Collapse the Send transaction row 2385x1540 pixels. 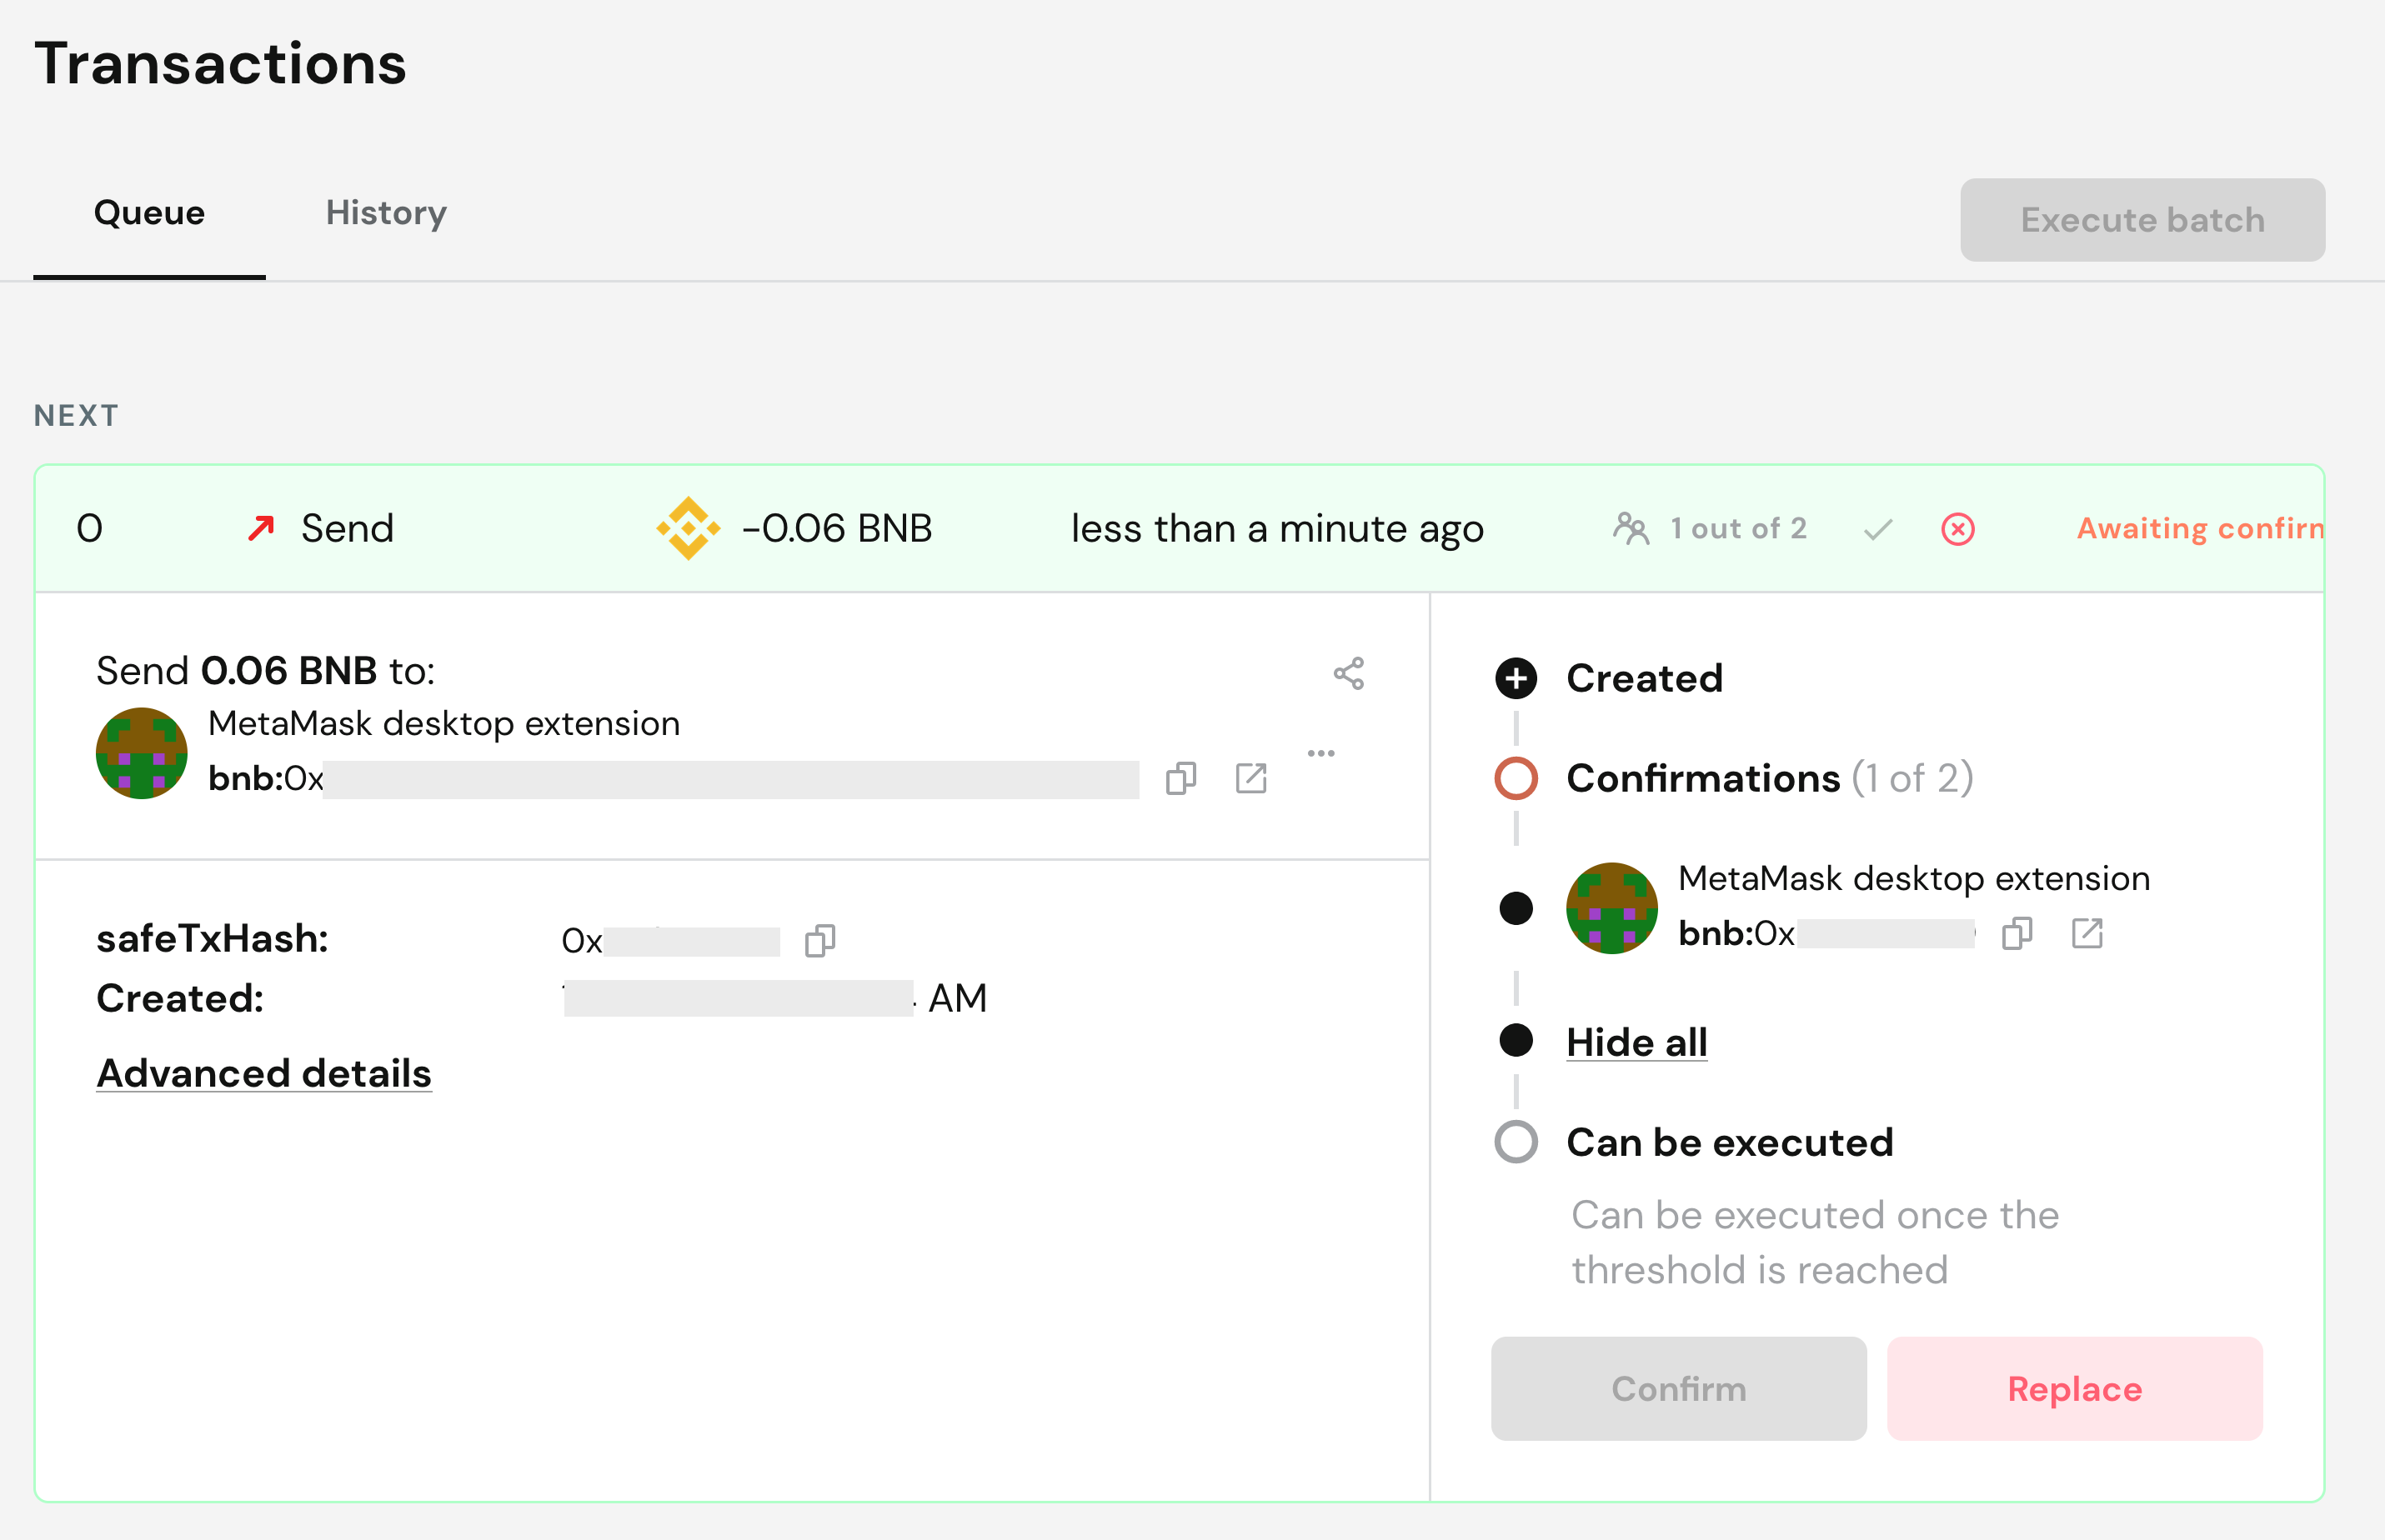(x=346, y=528)
